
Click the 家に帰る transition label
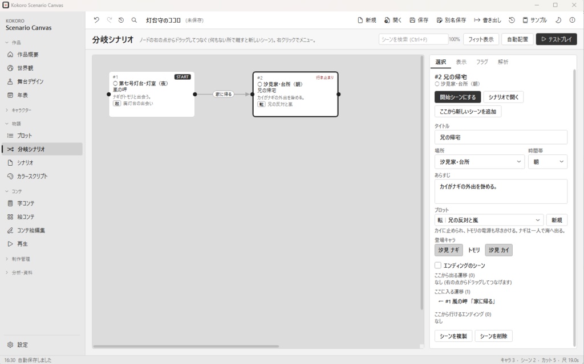click(224, 94)
